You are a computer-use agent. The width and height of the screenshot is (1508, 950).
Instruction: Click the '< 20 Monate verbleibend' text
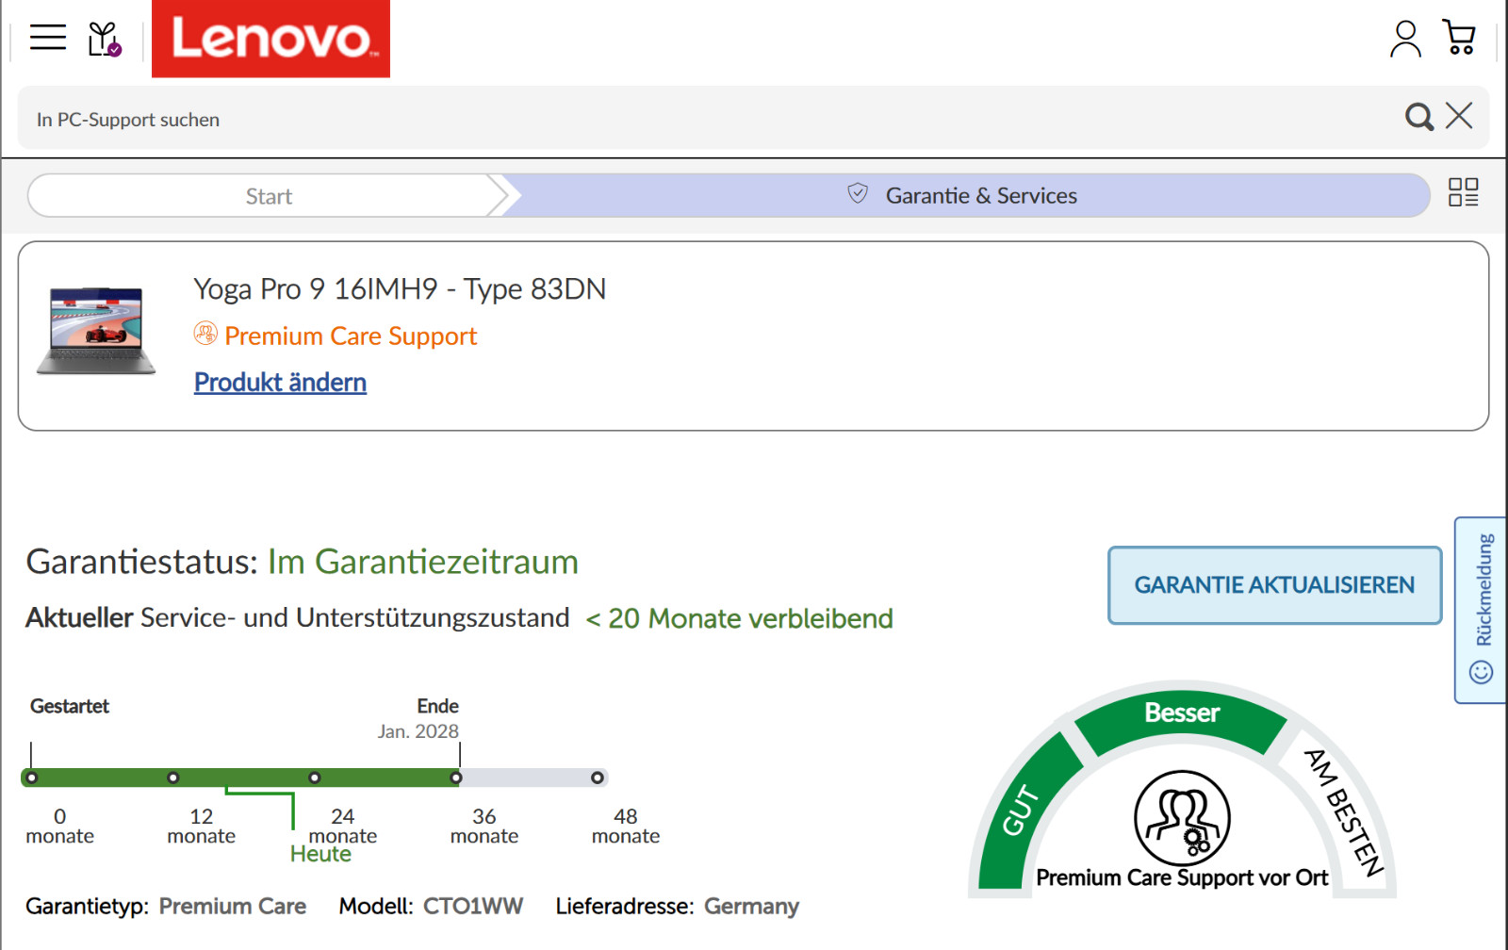point(739,618)
